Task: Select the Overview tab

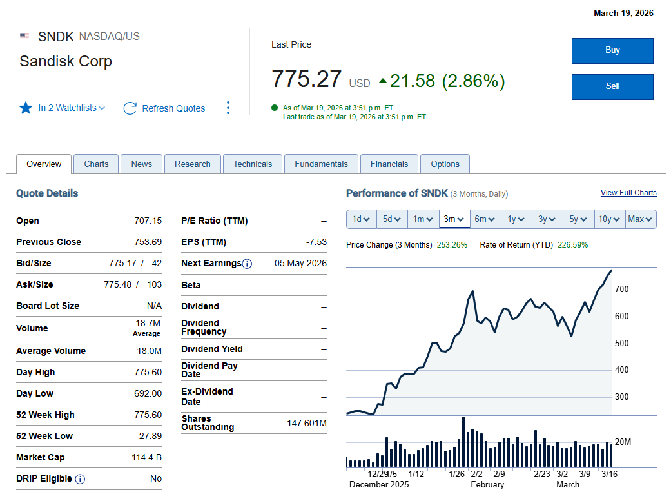Action: coord(44,164)
